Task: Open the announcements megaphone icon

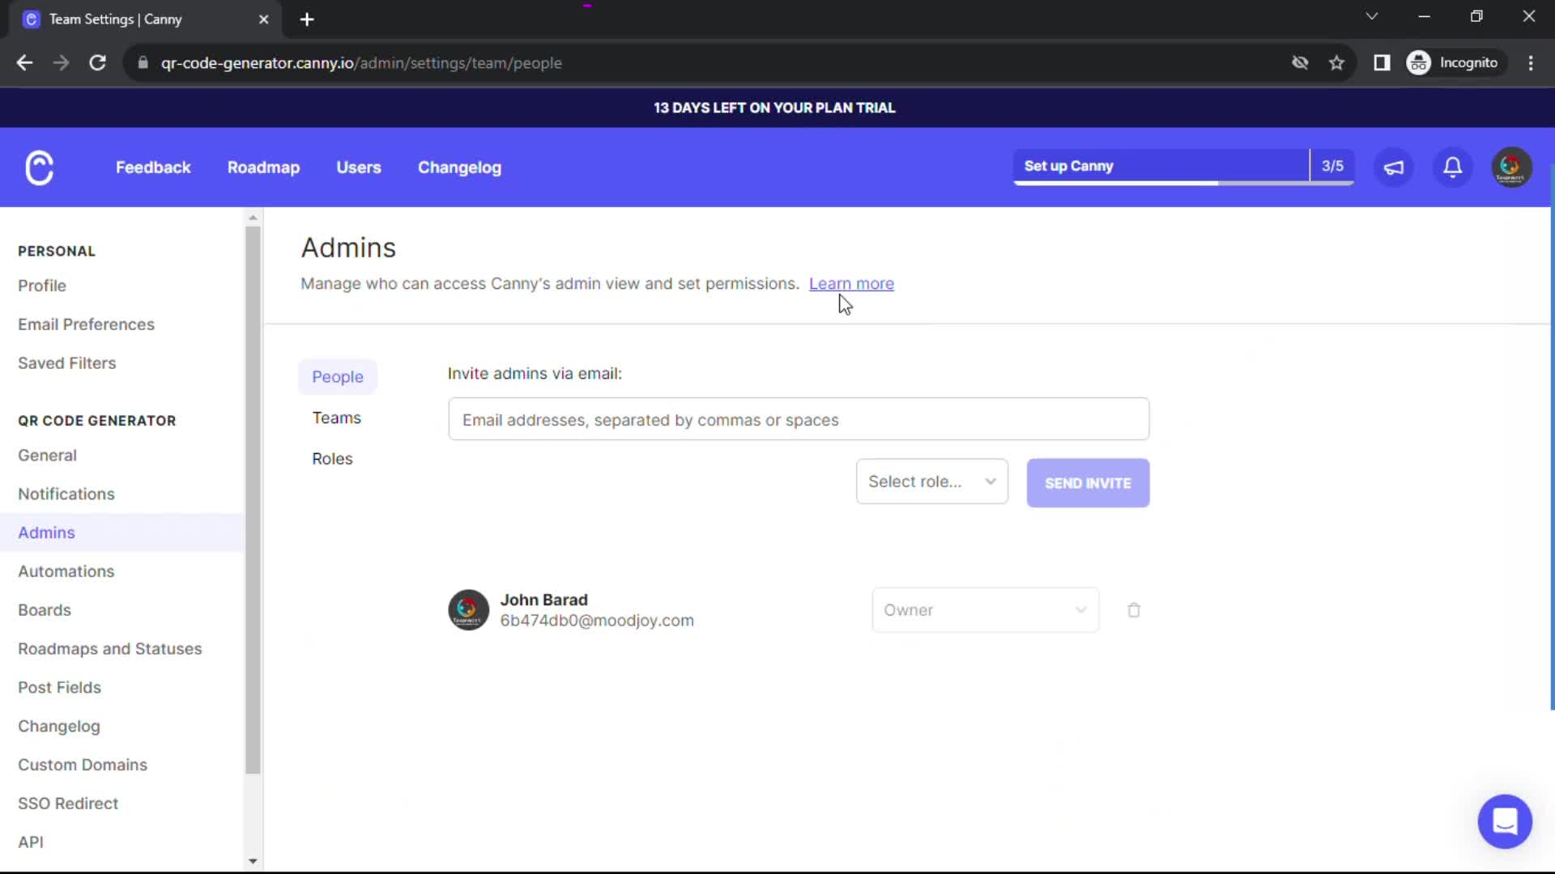Action: pos(1394,168)
